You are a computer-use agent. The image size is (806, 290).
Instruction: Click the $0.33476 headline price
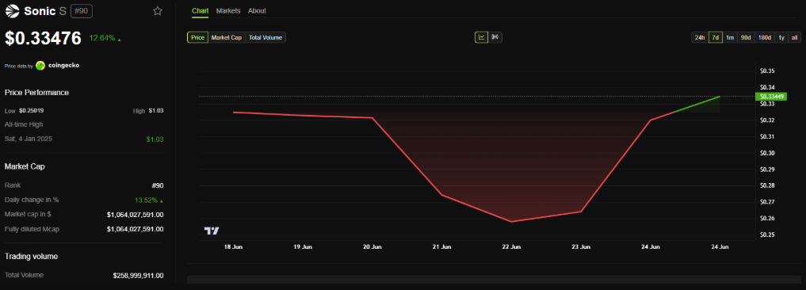(43, 38)
